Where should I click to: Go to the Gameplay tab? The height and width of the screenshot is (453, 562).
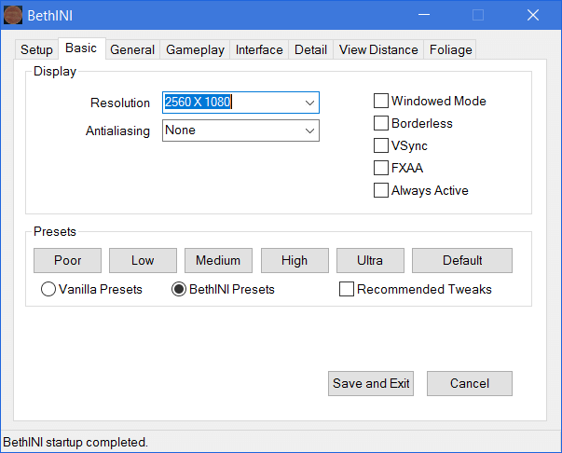pos(195,50)
